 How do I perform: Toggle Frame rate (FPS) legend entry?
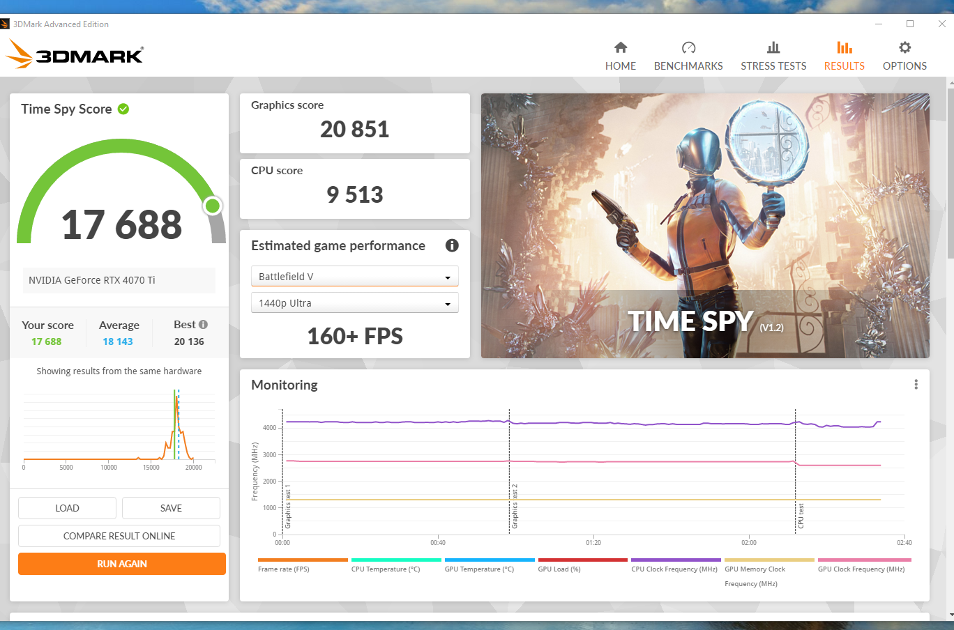(x=302, y=565)
